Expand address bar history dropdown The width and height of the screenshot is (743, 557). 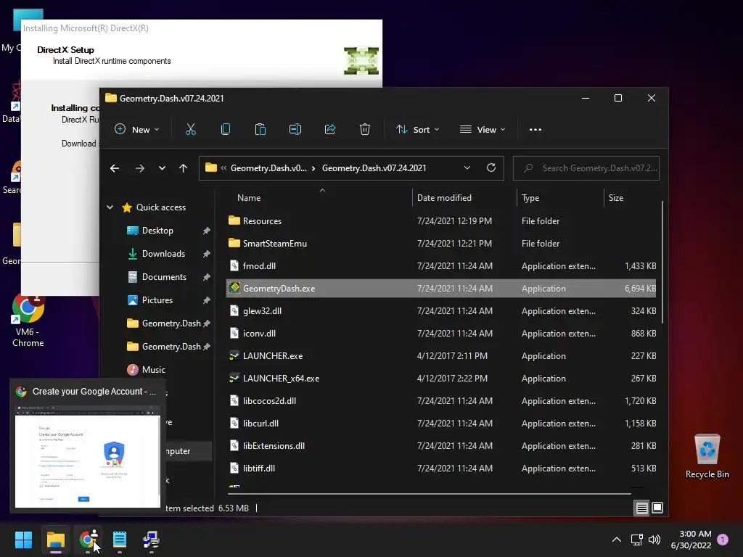pos(467,168)
